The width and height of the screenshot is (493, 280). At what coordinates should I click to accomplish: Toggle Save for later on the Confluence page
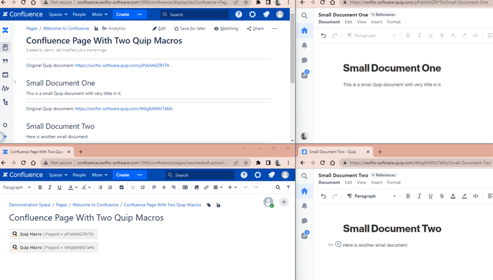[190, 28]
